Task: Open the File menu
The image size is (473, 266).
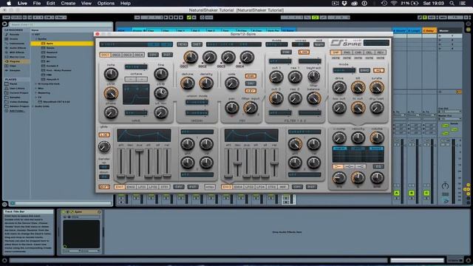Action: point(37,3)
